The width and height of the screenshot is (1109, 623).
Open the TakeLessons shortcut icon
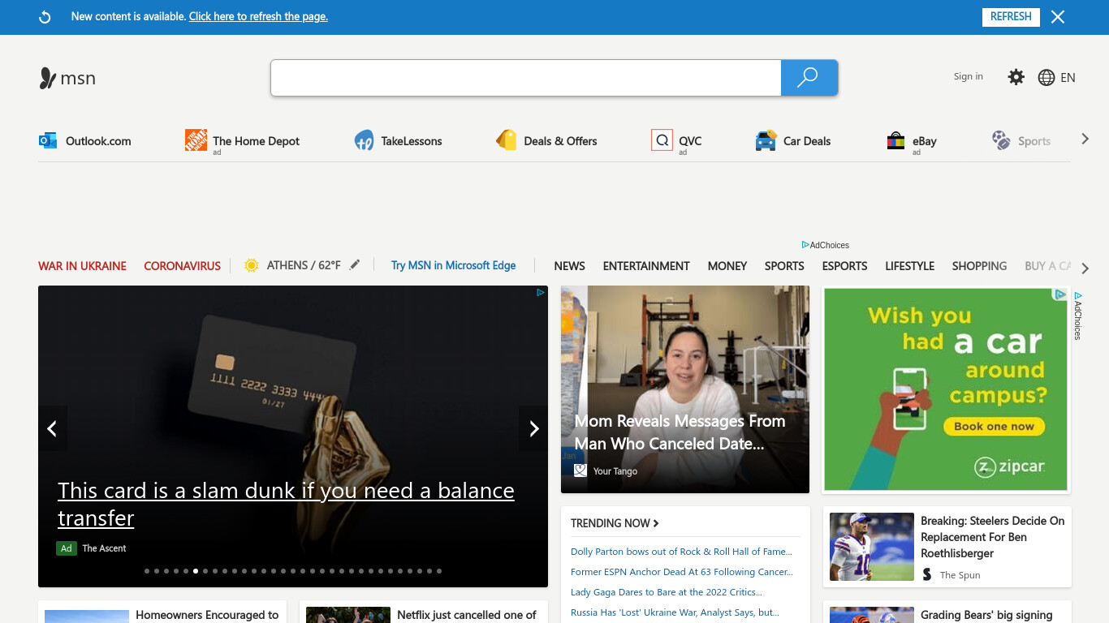pos(364,140)
